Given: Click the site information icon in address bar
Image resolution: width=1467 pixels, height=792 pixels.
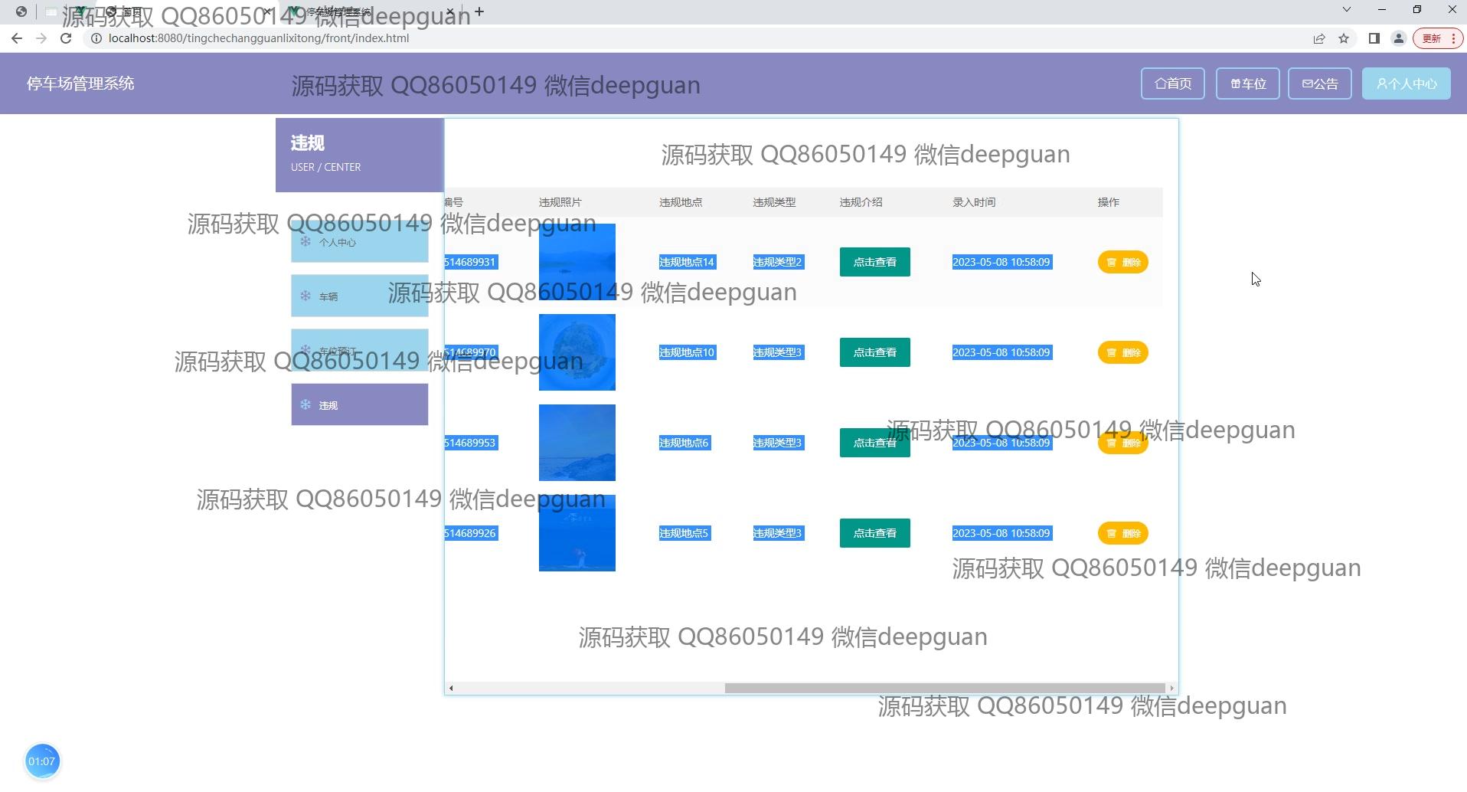Looking at the screenshot, I should (96, 38).
